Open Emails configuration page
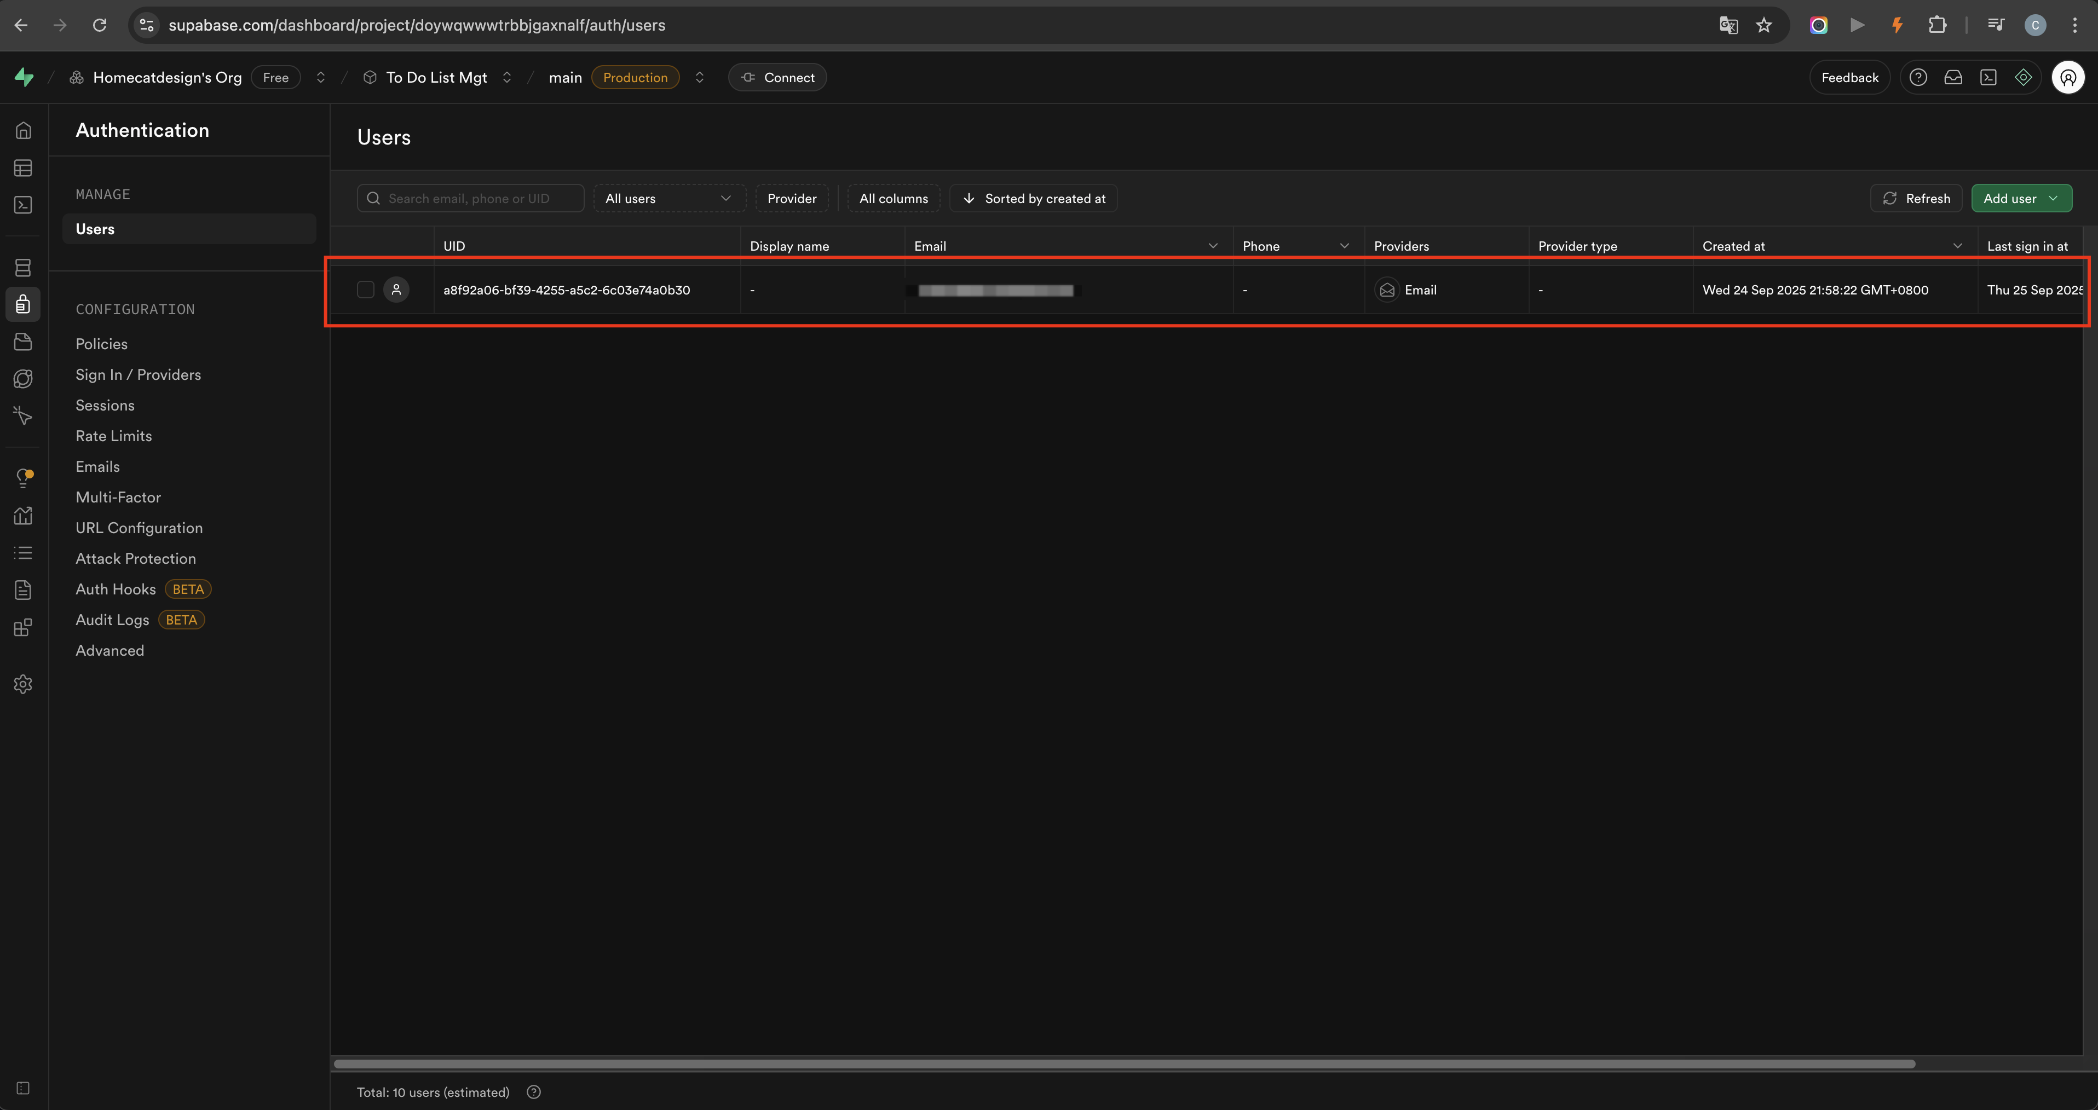 pos(98,467)
